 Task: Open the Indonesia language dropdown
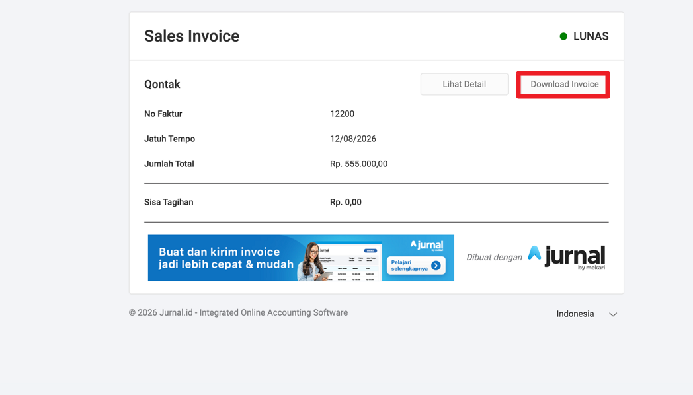[587, 314]
